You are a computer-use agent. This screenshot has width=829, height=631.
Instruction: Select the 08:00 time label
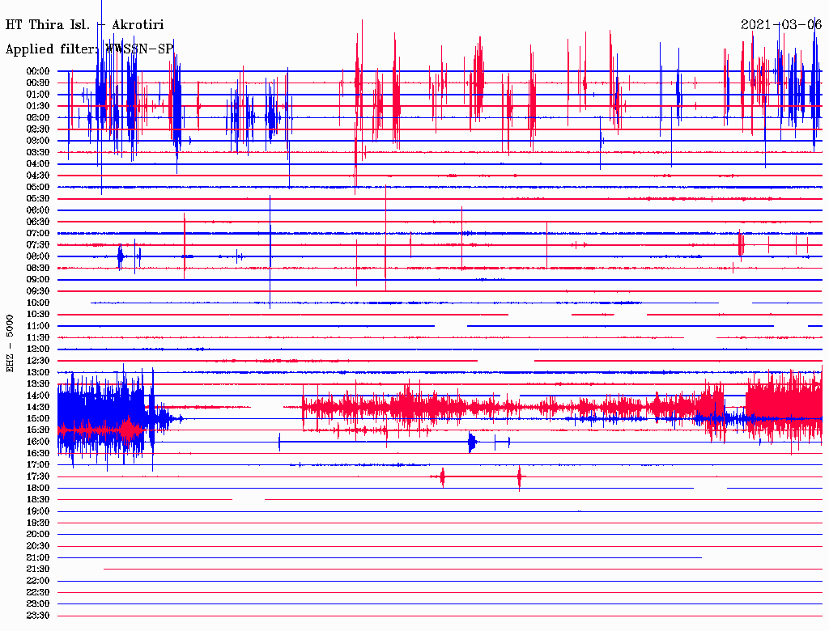click(38, 256)
